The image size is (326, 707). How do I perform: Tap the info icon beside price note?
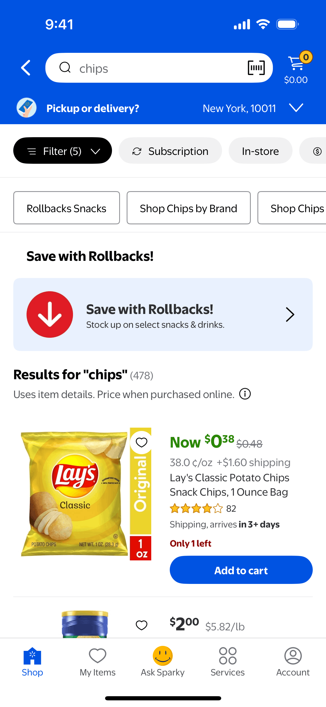tap(245, 394)
